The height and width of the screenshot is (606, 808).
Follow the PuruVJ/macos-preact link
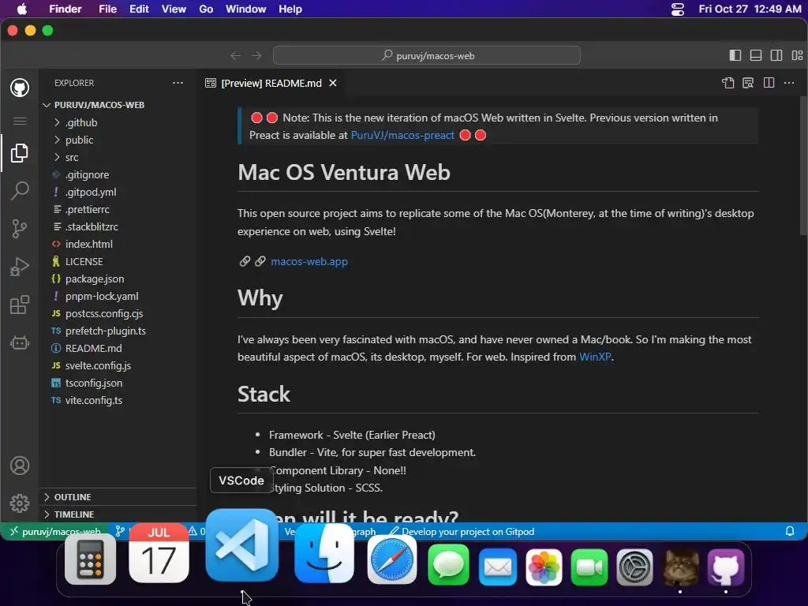402,135
